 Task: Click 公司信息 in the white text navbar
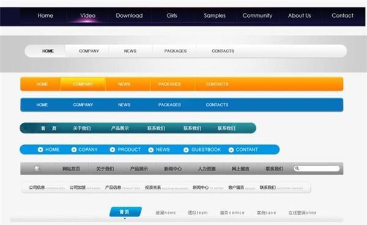click(37, 188)
